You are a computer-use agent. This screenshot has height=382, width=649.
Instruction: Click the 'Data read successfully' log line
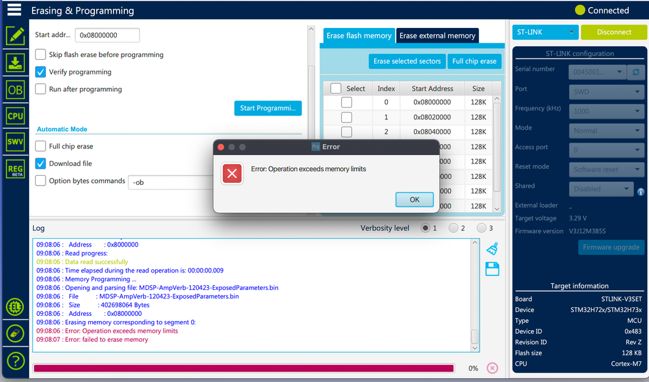coord(82,262)
